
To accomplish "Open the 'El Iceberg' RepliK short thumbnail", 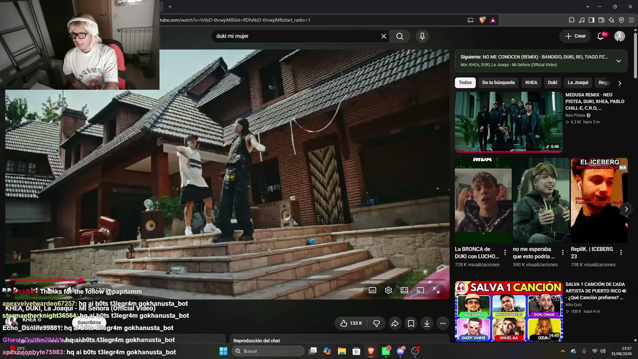I will coord(599,200).
